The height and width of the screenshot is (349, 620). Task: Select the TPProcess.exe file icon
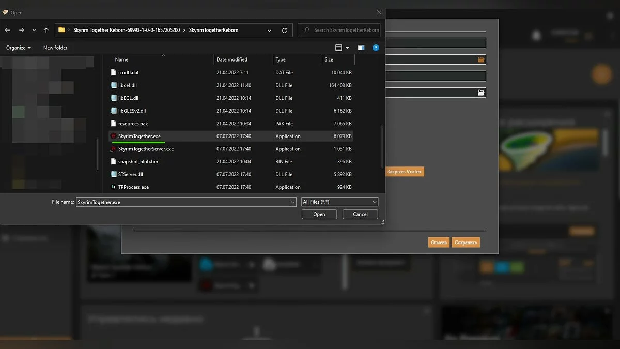pyautogui.click(x=114, y=187)
